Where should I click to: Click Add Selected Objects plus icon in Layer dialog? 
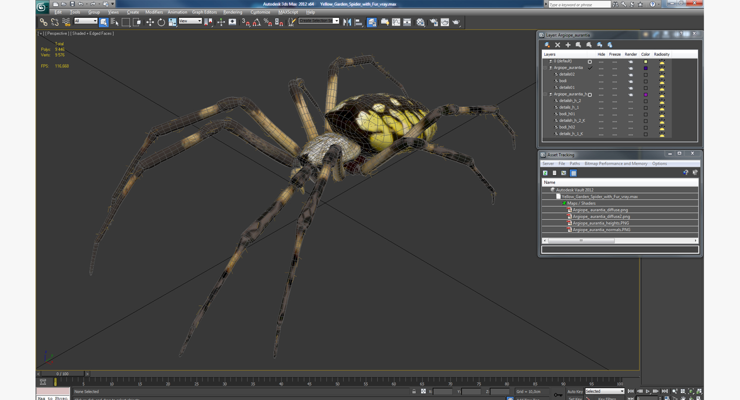tap(568, 45)
